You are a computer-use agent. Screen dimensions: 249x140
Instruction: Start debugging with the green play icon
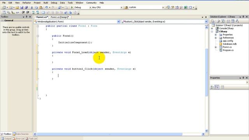tap(72, 7)
